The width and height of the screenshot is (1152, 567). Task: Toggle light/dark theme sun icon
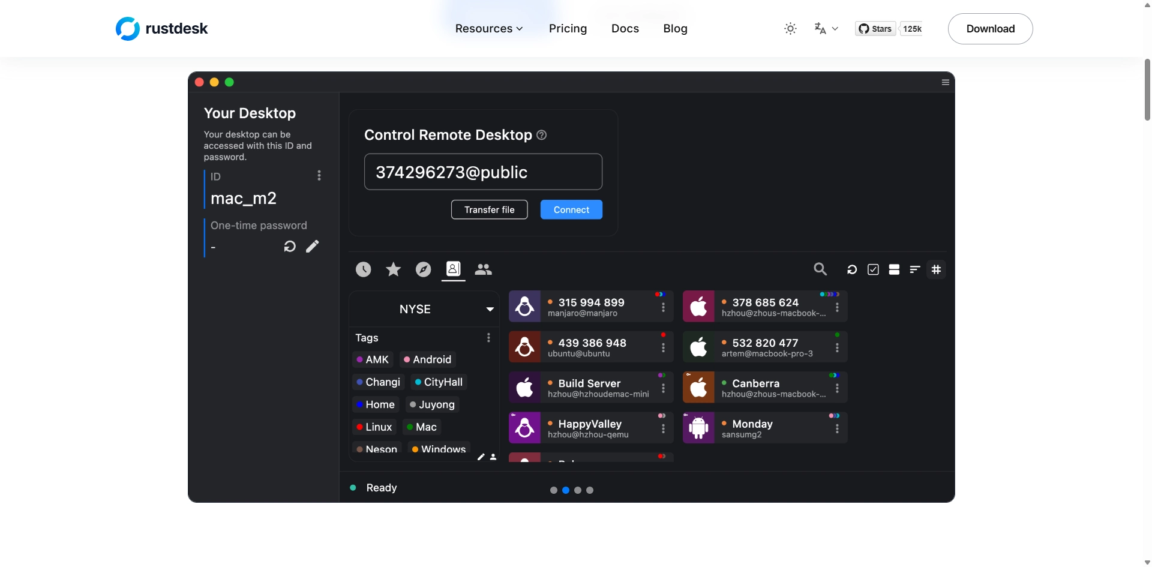tap(790, 28)
